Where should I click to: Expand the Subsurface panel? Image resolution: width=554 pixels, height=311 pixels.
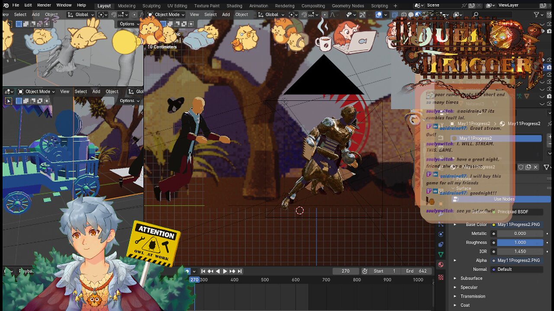[471, 278]
